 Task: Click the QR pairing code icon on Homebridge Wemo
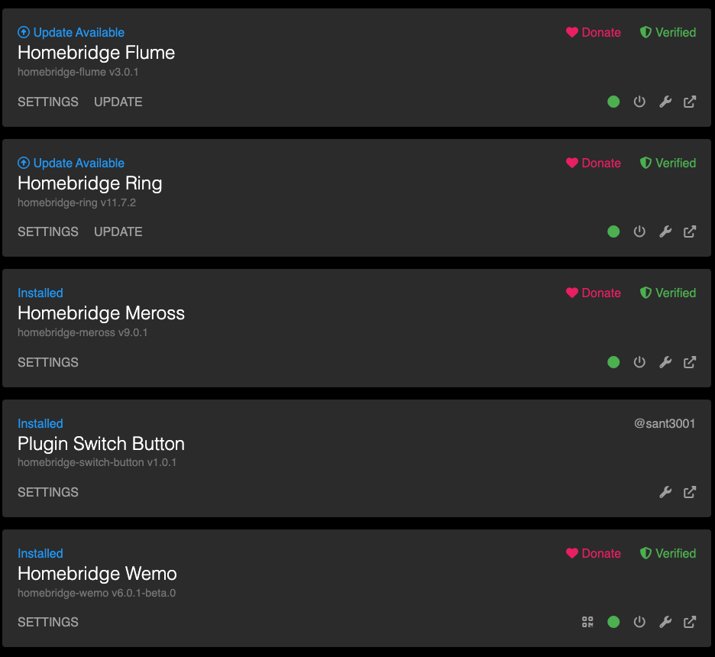tap(587, 622)
